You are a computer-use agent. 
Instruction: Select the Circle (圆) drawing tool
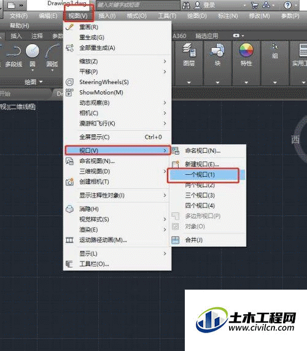coord(33,56)
